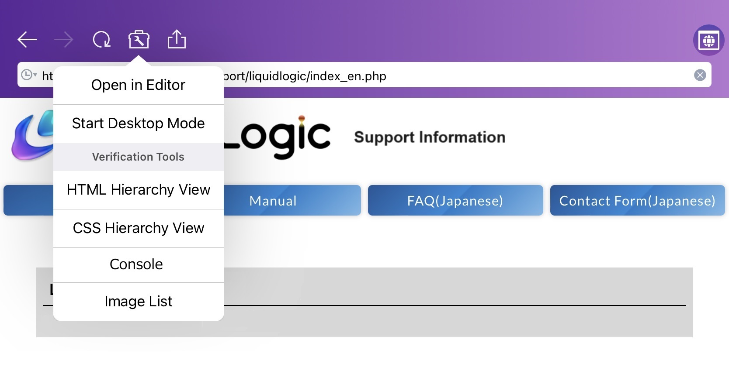Click the forward arrow navigation icon
Screen dimensions: 729x384
[x=64, y=40]
